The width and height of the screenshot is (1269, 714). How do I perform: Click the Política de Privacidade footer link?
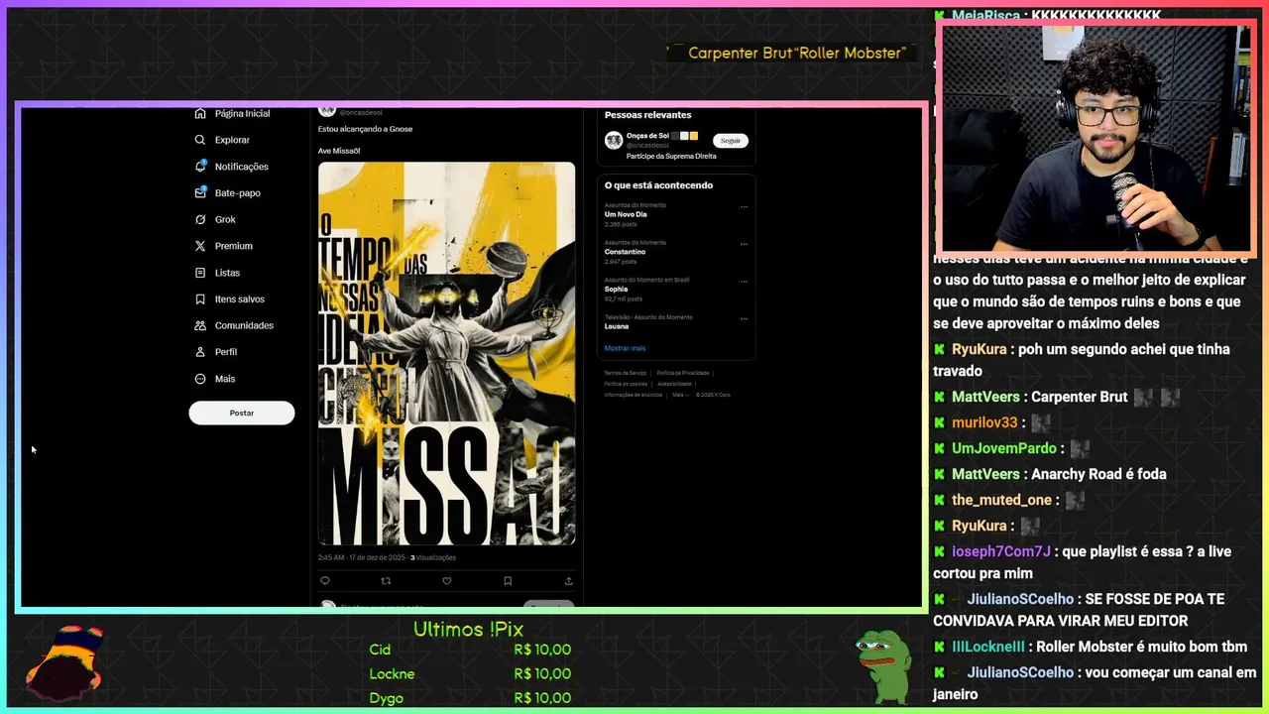pyautogui.click(x=682, y=373)
